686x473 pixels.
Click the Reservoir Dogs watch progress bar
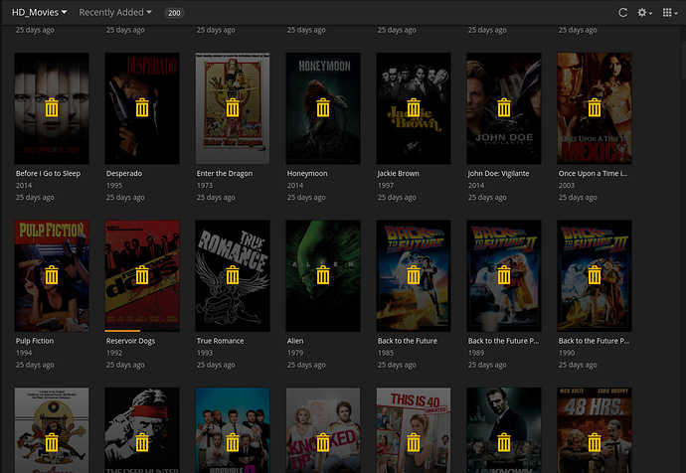point(122,331)
